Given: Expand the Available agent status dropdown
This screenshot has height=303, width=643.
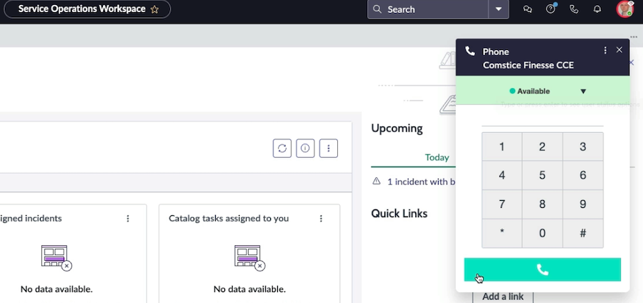Looking at the screenshot, I should [x=583, y=91].
